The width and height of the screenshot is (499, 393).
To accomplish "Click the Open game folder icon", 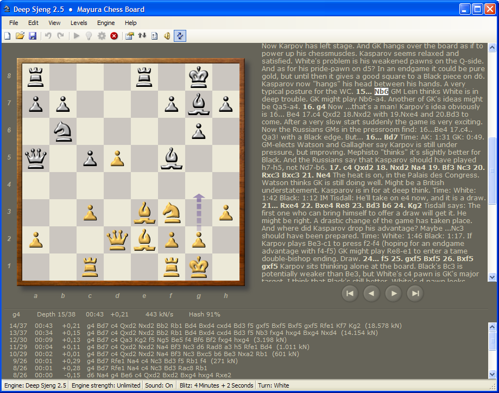I will pos(20,36).
